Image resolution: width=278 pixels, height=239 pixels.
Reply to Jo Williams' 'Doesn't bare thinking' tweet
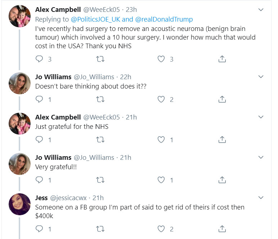click(x=40, y=99)
